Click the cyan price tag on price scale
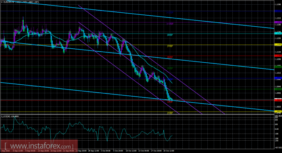 tap(278, 33)
